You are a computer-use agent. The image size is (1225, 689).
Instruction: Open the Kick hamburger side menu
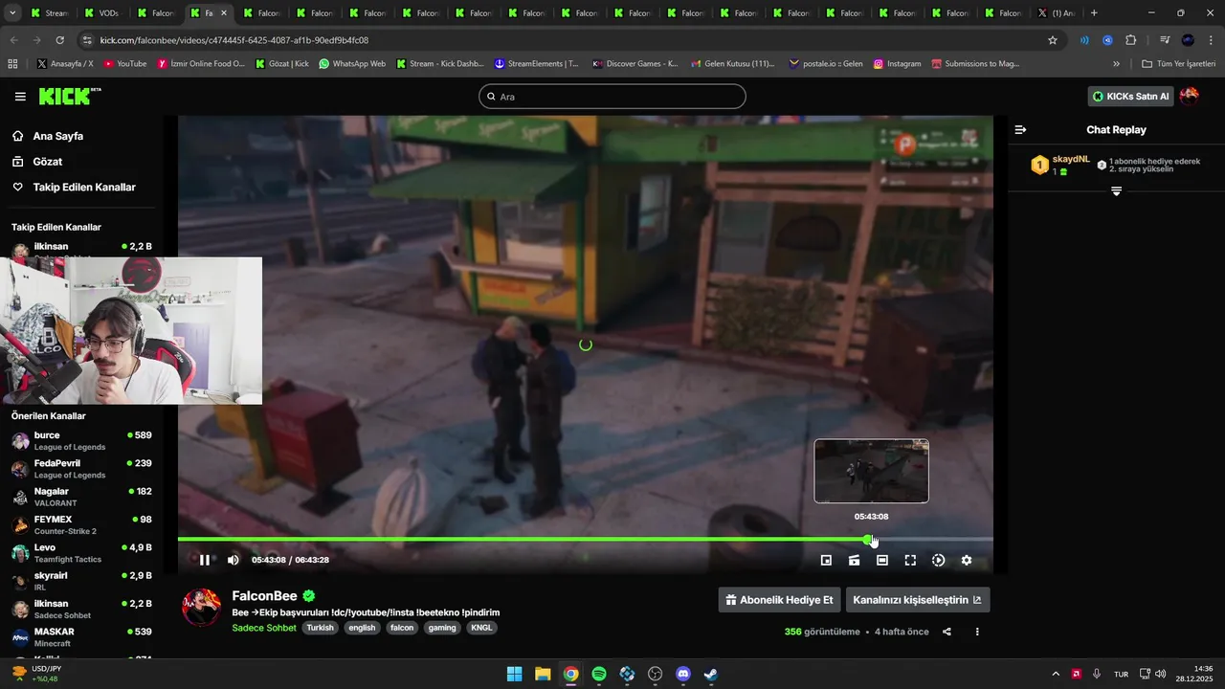(20, 97)
